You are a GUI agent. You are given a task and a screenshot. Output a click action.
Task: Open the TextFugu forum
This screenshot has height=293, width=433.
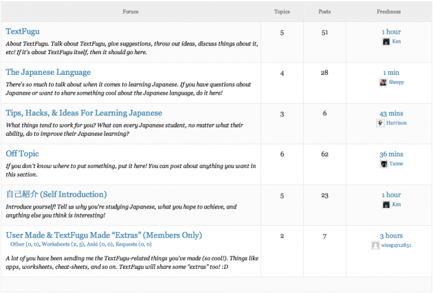(23, 32)
